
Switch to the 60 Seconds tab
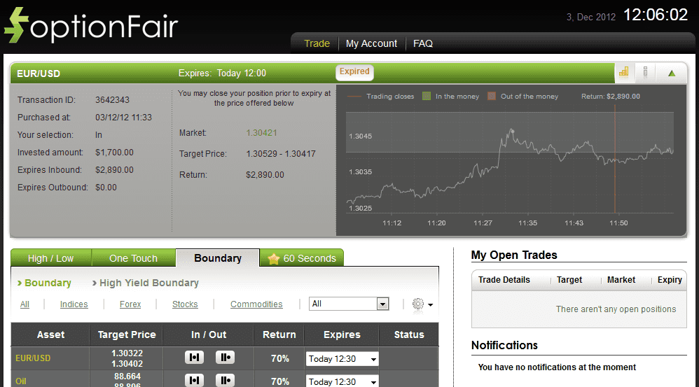(302, 258)
